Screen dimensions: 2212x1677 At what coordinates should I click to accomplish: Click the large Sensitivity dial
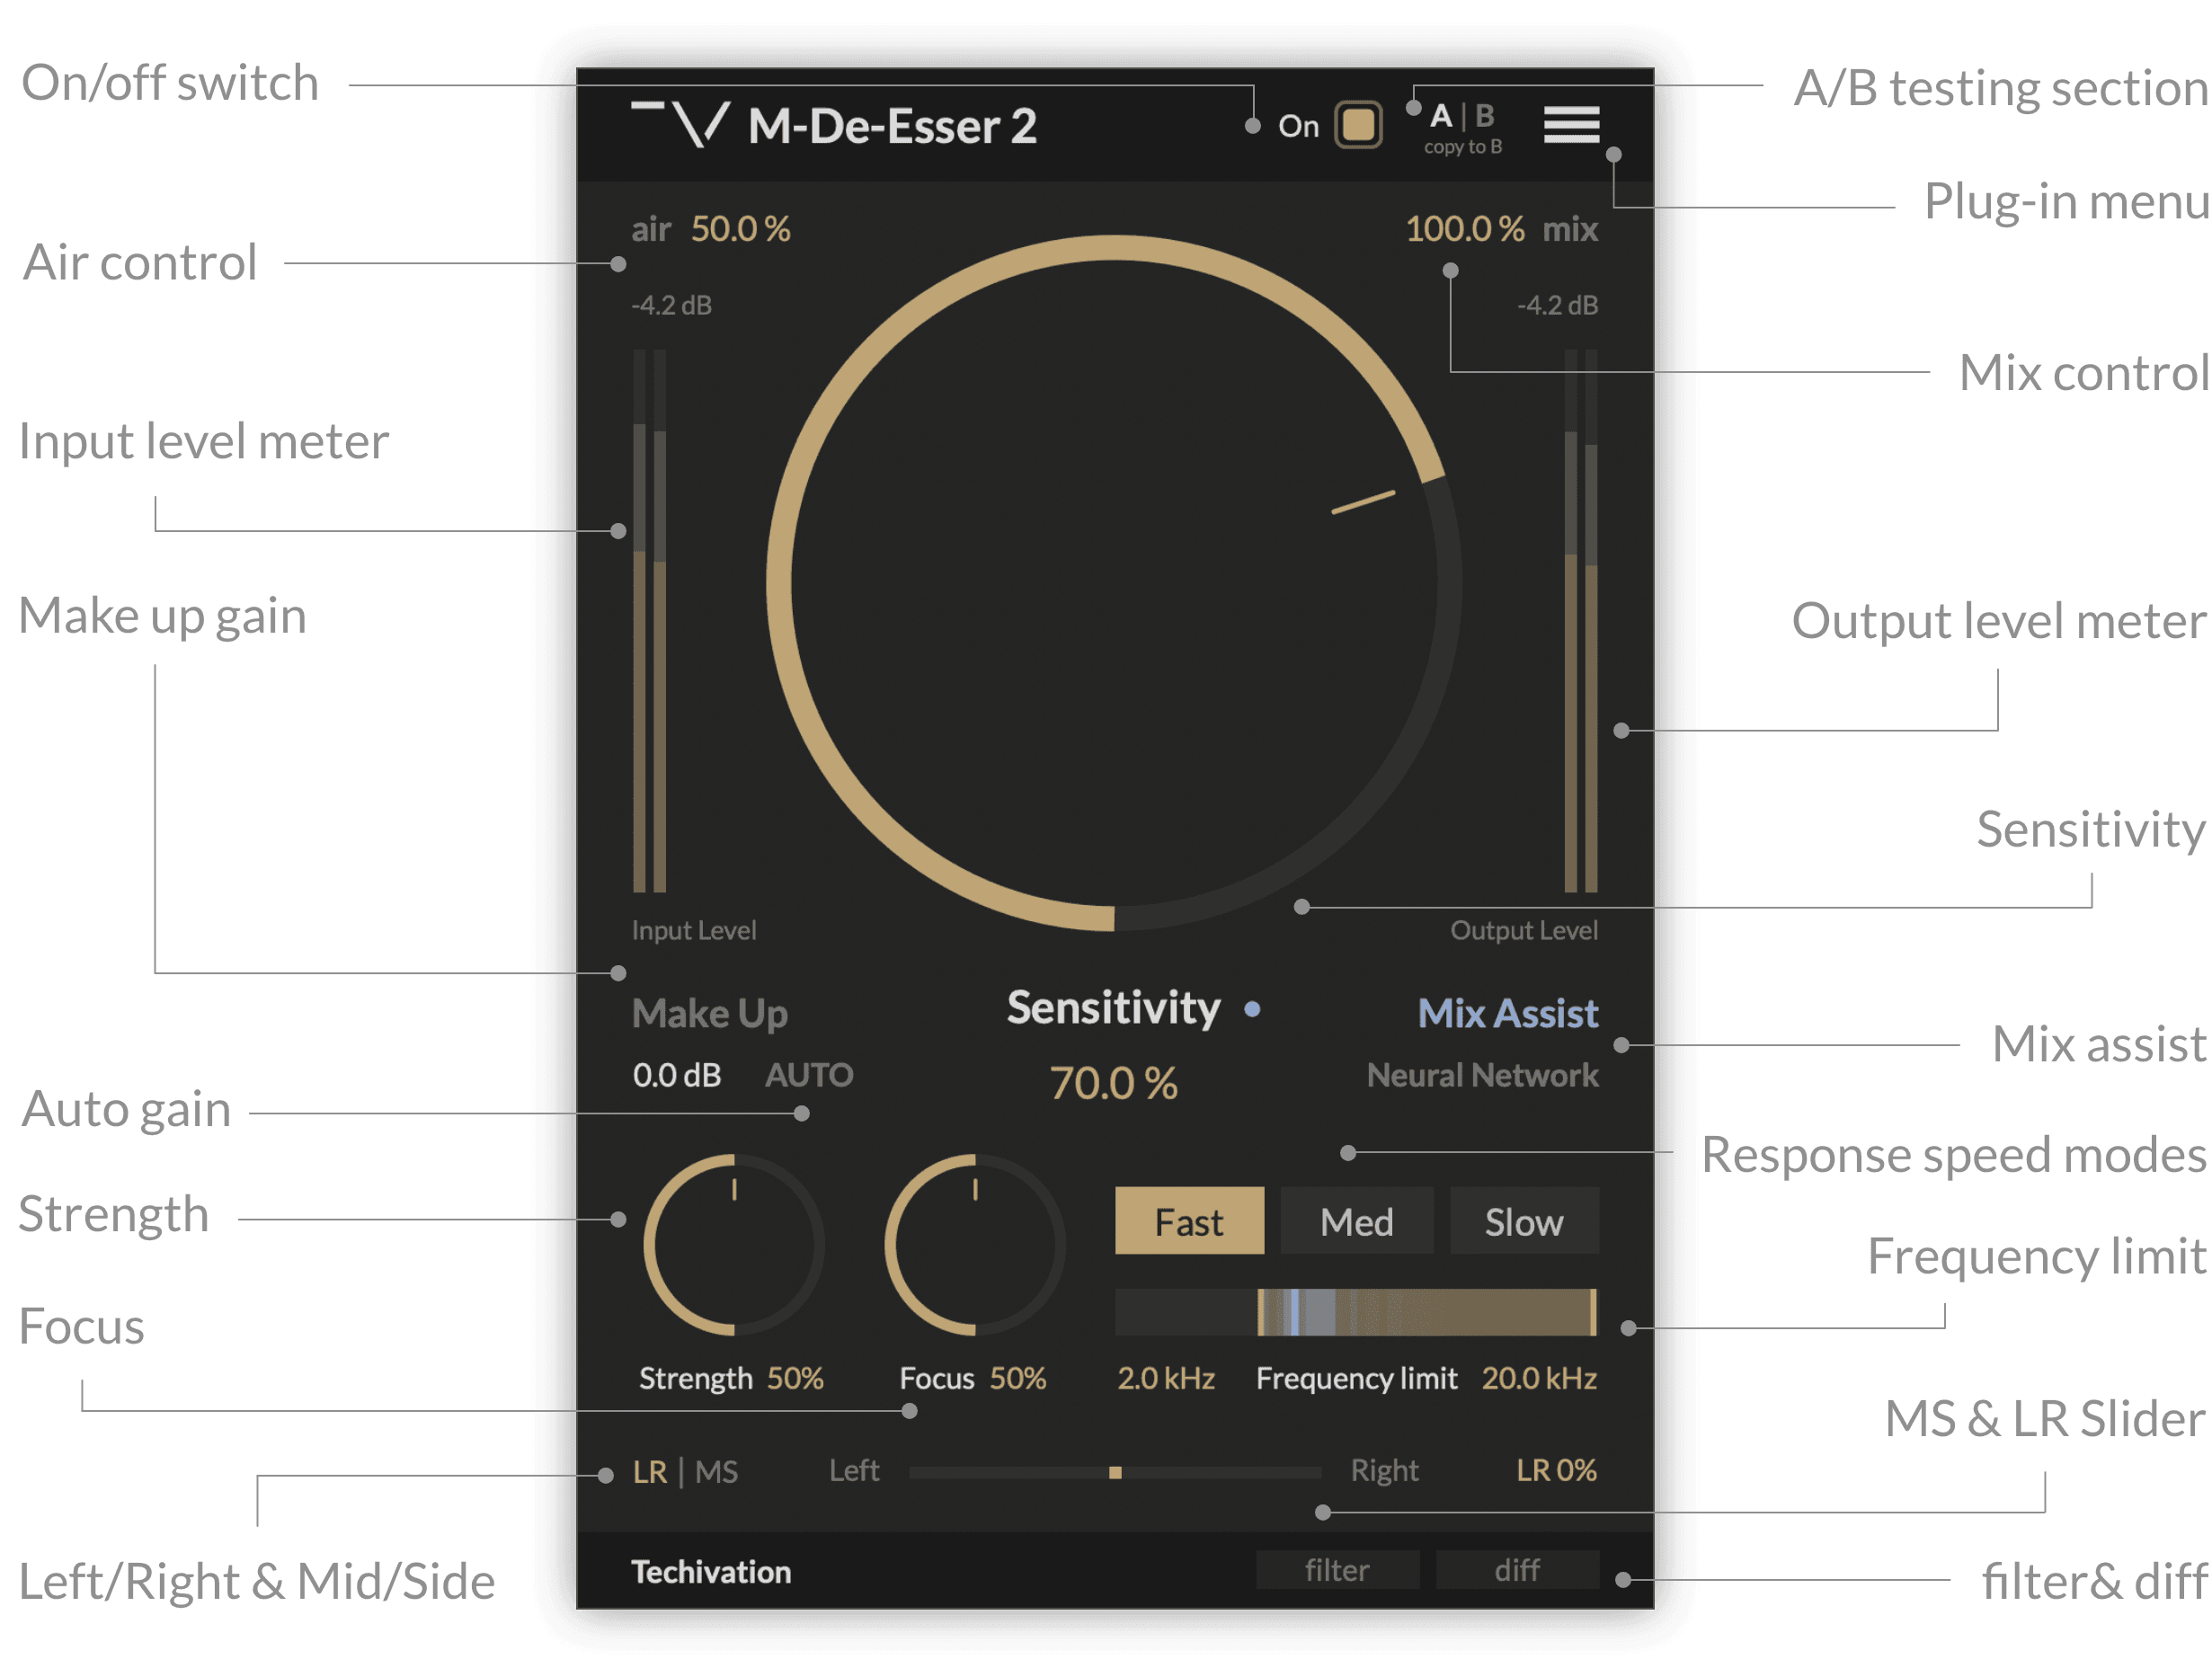coord(1113,583)
